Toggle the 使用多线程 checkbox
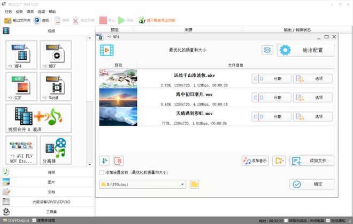The width and height of the screenshot is (353, 224). point(34,220)
